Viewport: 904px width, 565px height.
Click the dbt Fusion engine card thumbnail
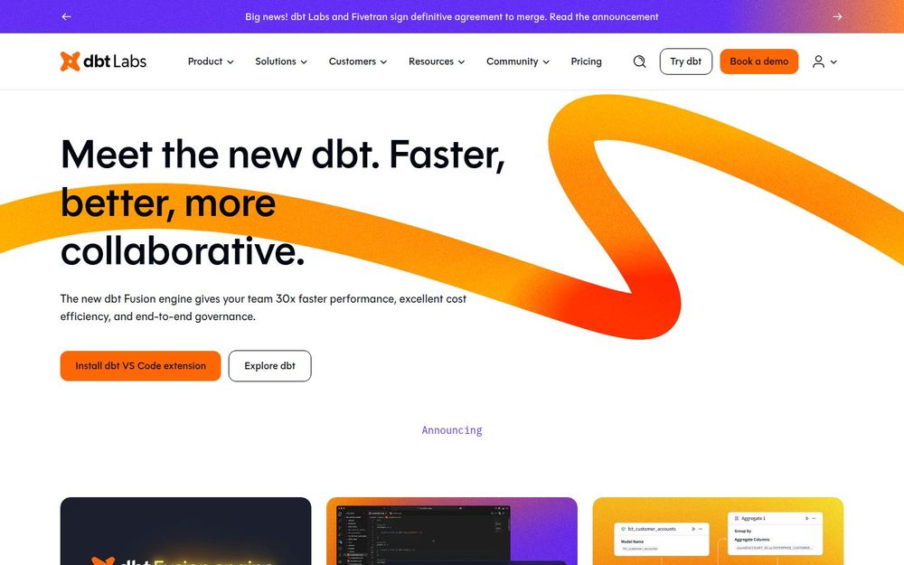[185, 532]
